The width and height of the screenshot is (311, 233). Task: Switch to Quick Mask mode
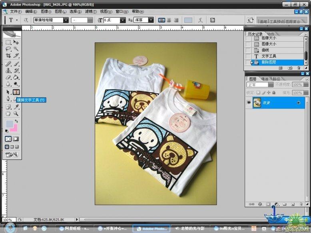pyautogui.click(x=16, y=139)
